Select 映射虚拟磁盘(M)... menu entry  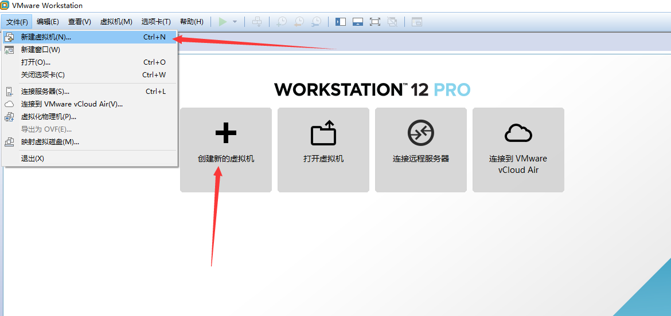(89, 142)
